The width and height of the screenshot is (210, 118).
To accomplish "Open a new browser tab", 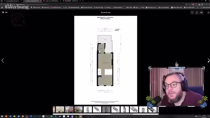I will [83, 1].
